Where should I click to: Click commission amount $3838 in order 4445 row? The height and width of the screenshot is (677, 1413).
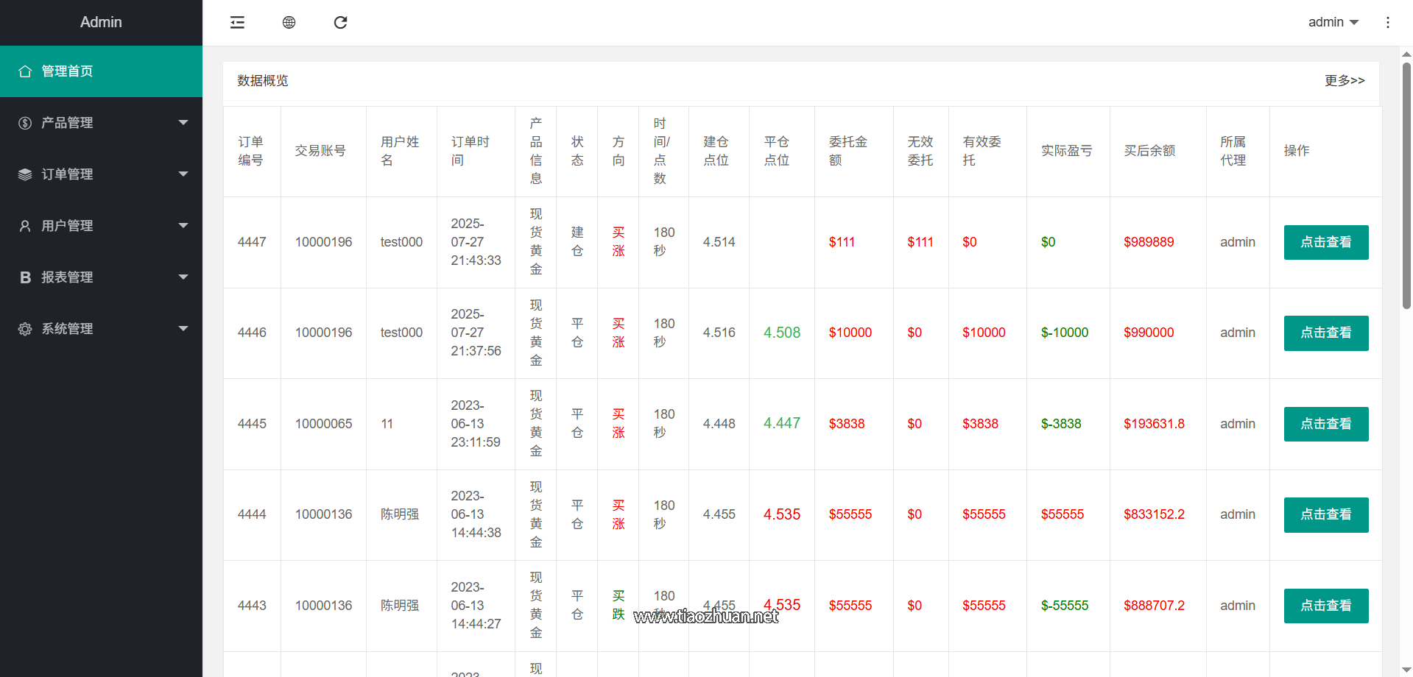click(x=847, y=424)
